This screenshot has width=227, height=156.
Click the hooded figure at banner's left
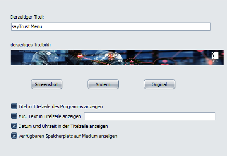(x=45, y=58)
